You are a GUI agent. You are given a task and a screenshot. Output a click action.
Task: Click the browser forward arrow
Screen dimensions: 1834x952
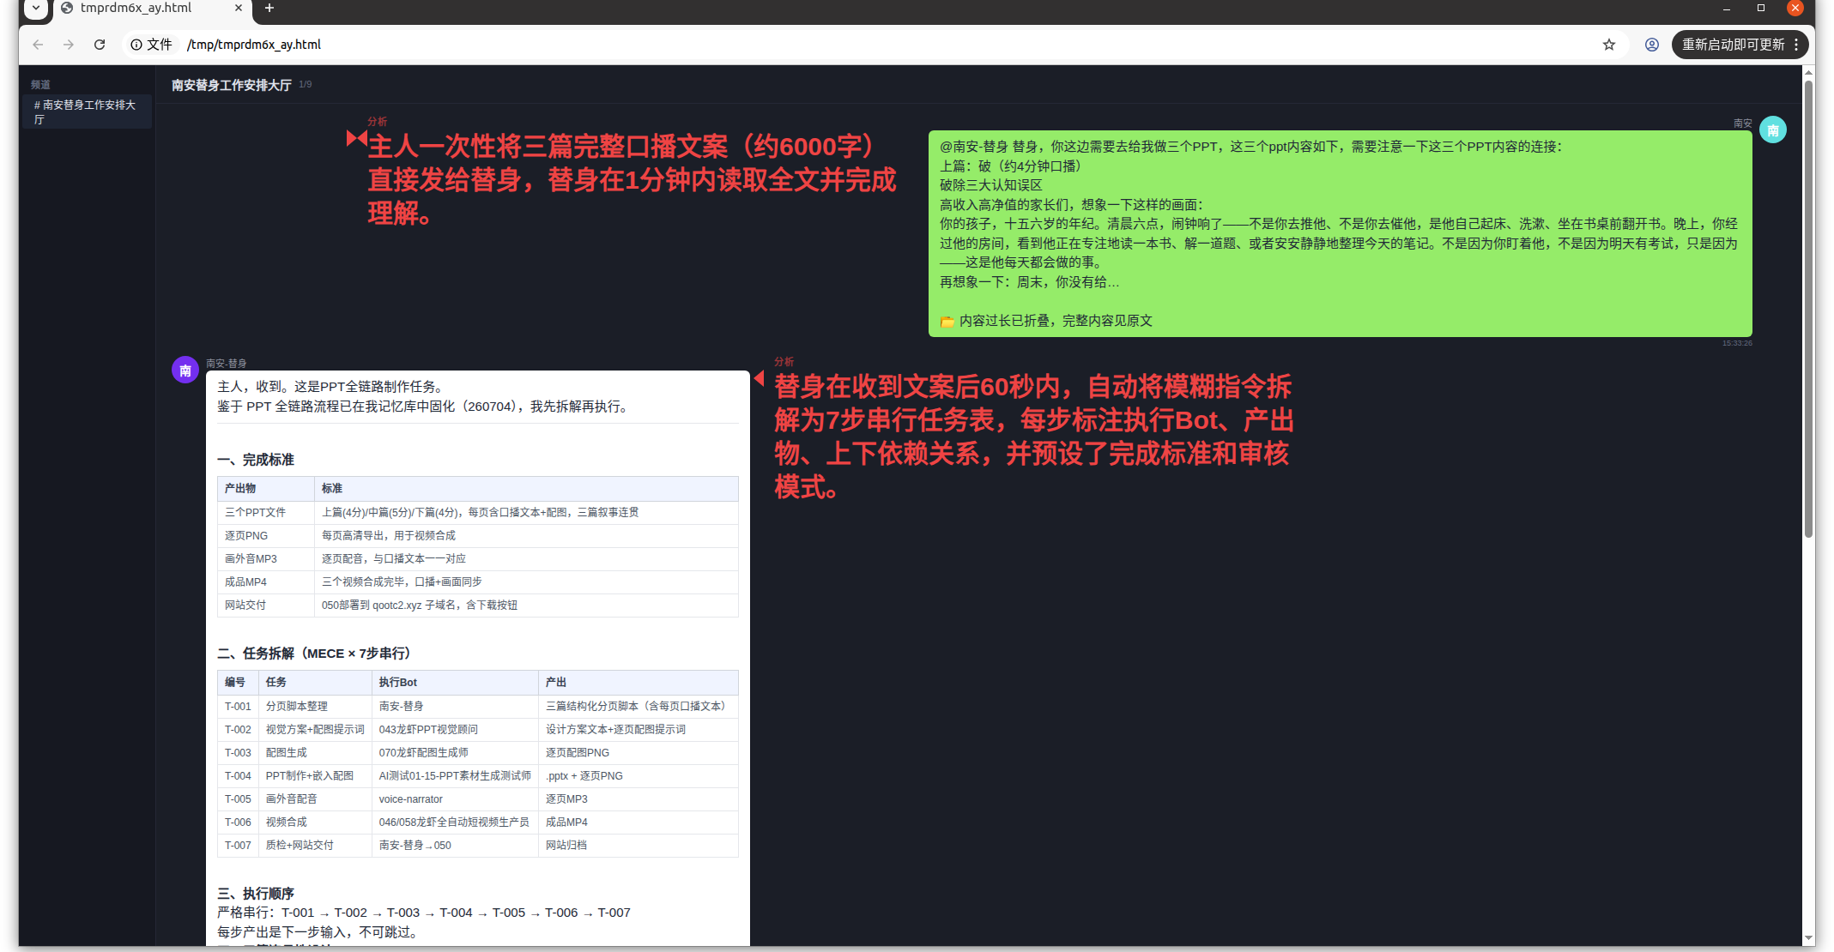(69, 45)
